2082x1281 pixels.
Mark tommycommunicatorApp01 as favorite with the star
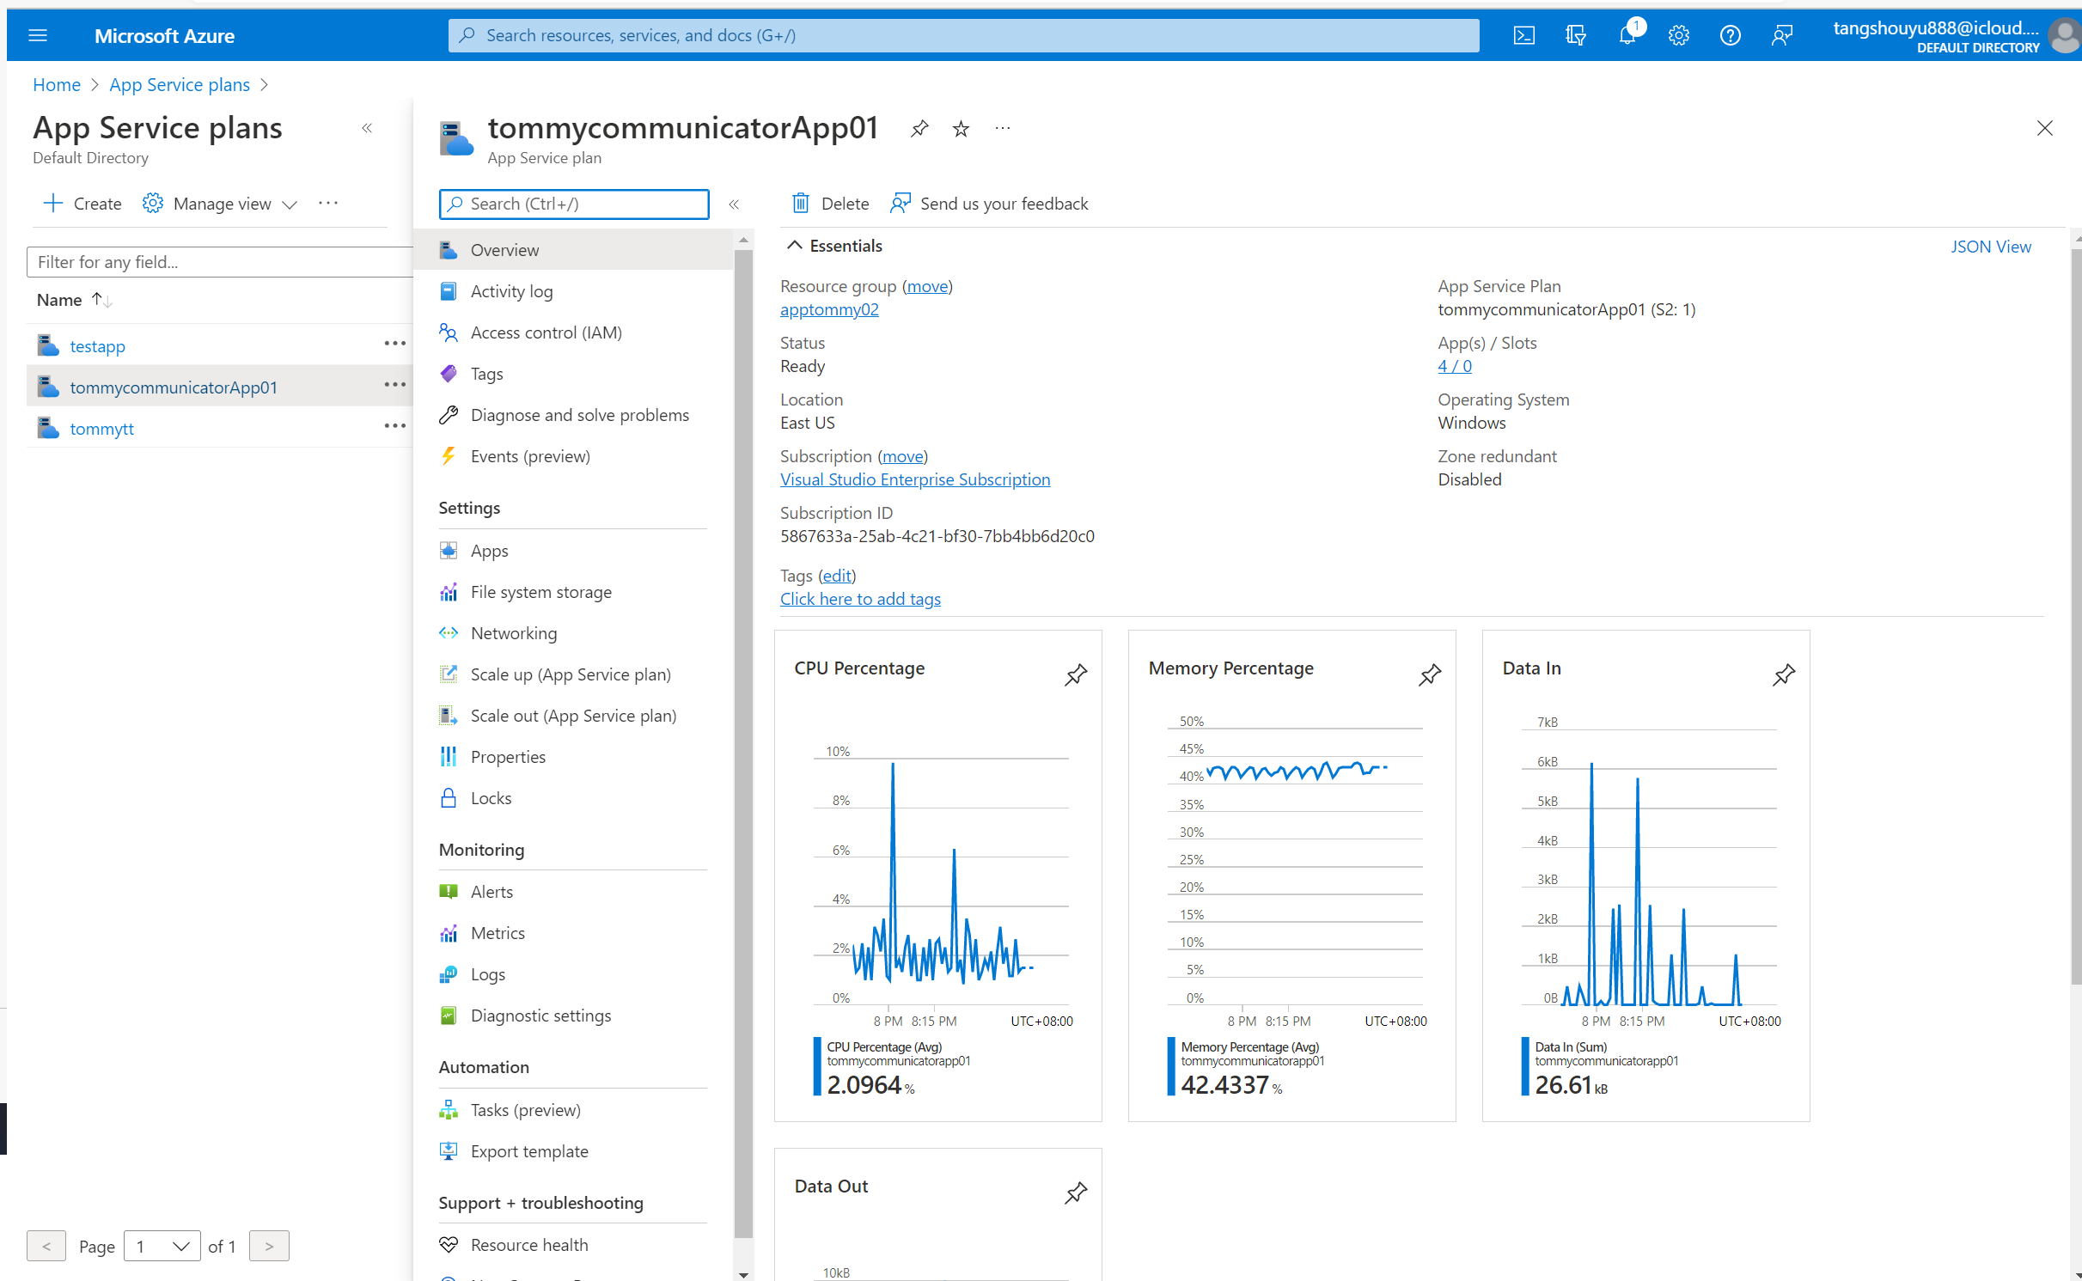pos(960,128)
